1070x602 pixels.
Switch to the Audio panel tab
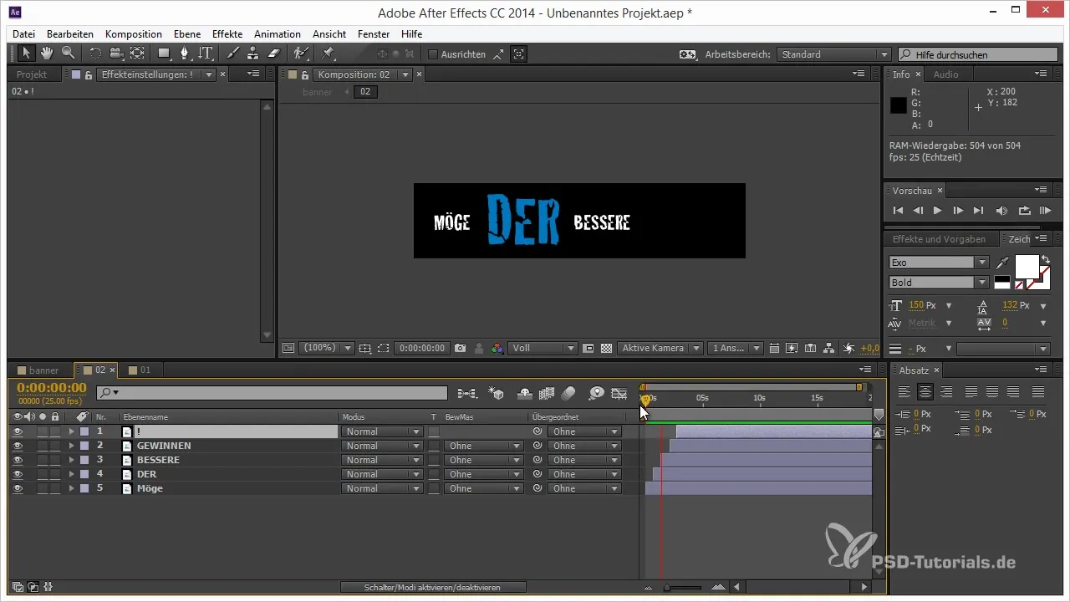pyautogui.click(x=945, y=74)
